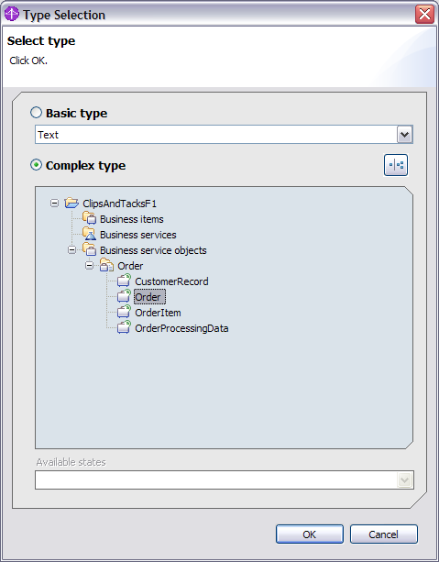Select the highlighted Order business object

tap(149, 297)
